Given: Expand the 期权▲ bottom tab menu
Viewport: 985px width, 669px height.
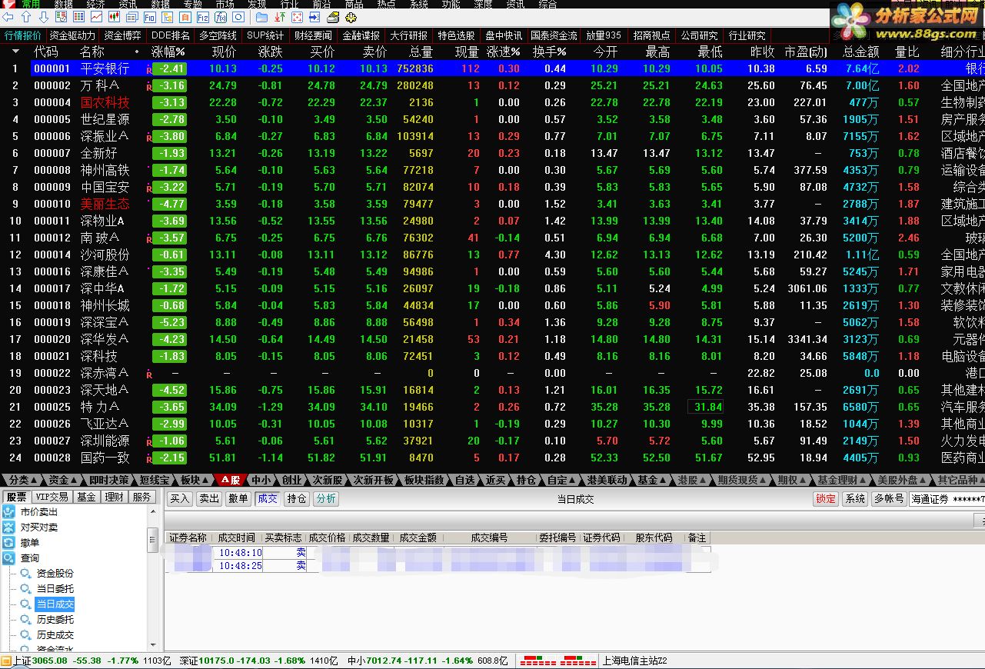Looking at the screenshot, I should click(x=791, y=480).
